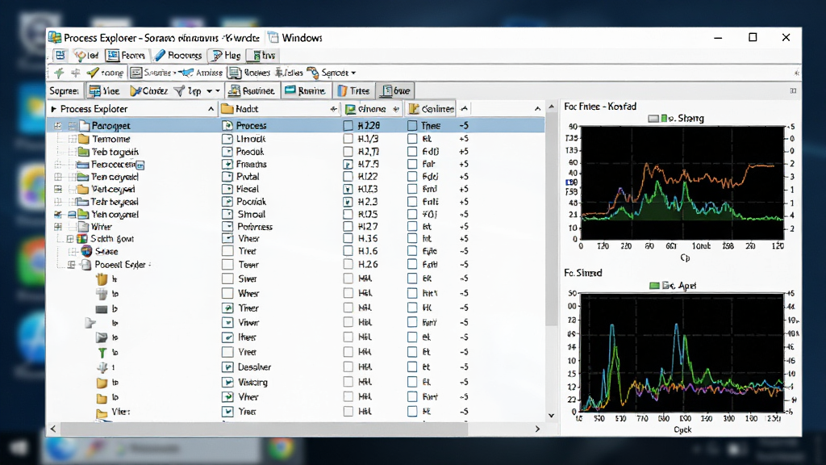Open Chrome from the taskbar
The image size is (826, 465).
click(280, 449)
